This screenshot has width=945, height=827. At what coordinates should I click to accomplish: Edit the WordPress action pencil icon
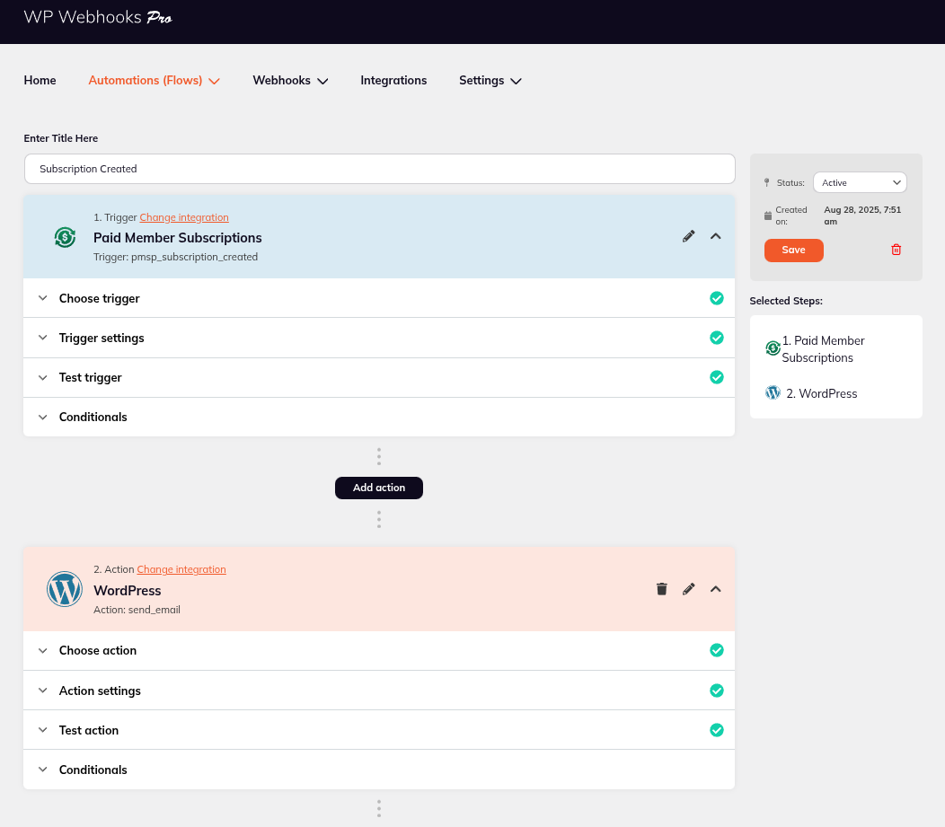[688, 588]
